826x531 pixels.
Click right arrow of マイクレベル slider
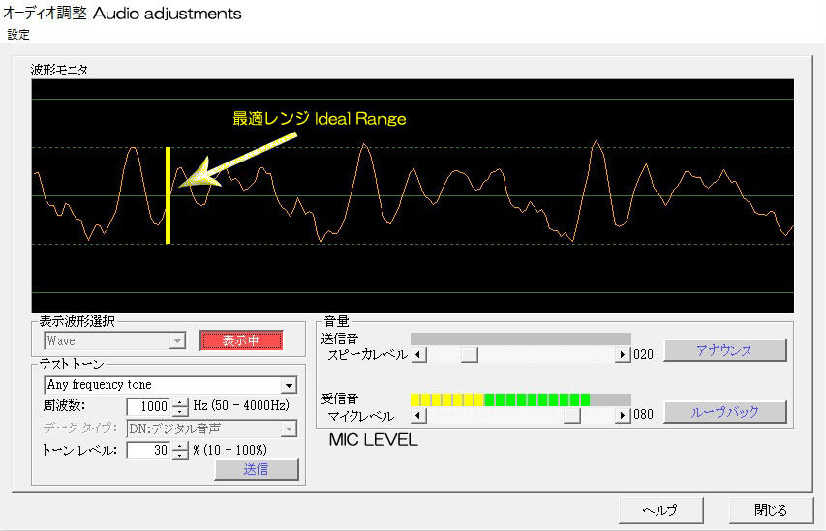(623, 415)
